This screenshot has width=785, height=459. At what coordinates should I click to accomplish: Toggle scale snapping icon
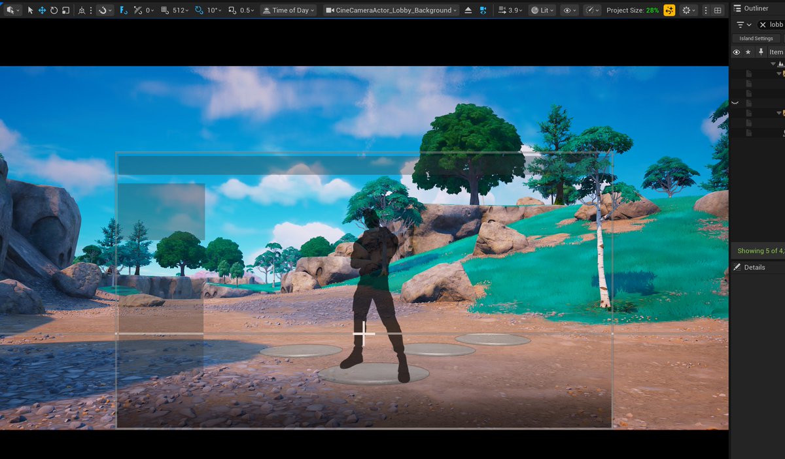point(232,10)
